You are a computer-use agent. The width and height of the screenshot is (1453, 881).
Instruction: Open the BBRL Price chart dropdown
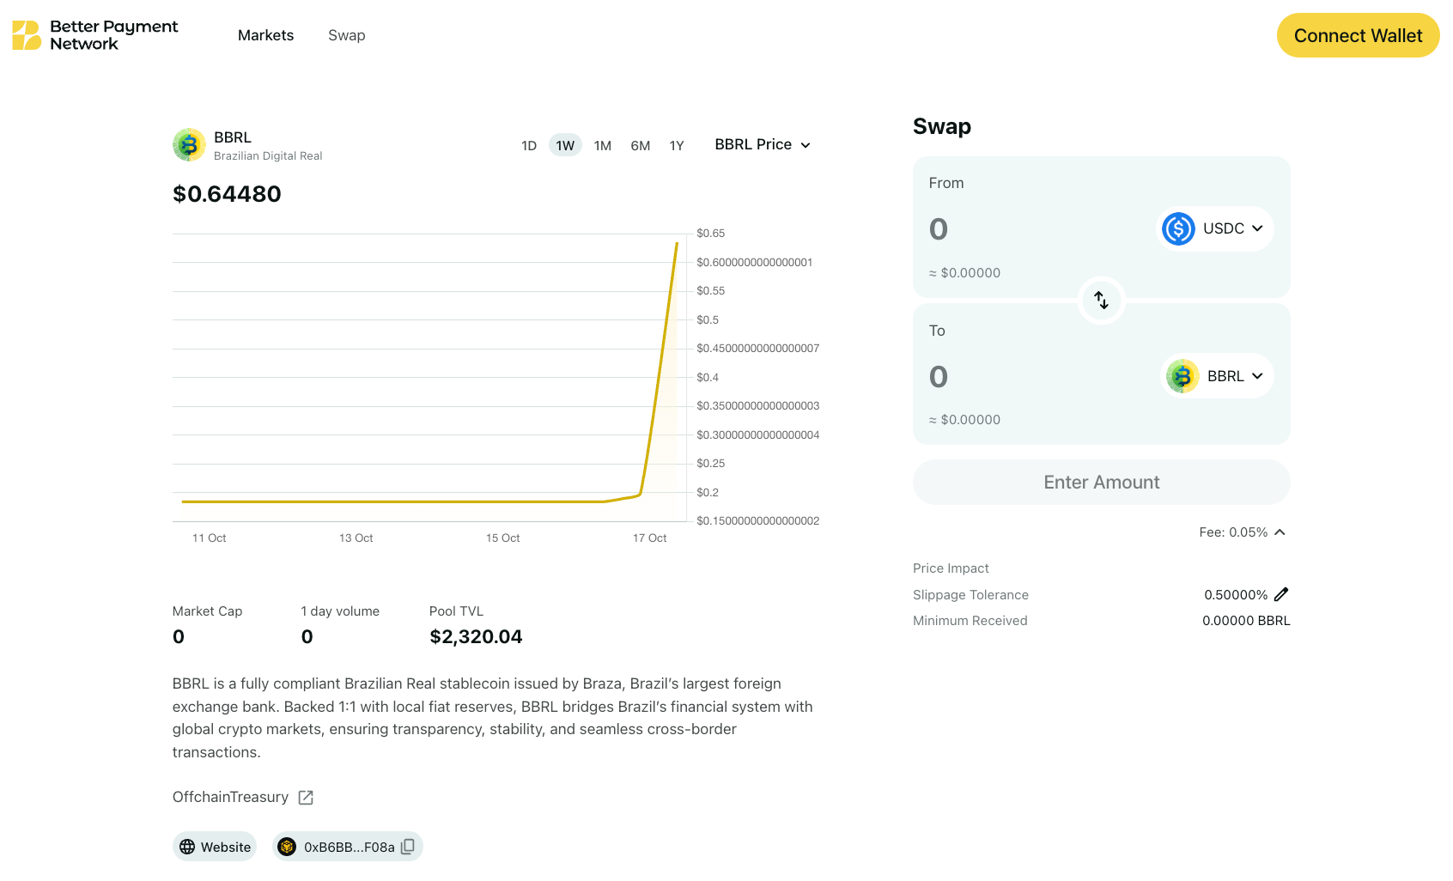tap(763, 144)
